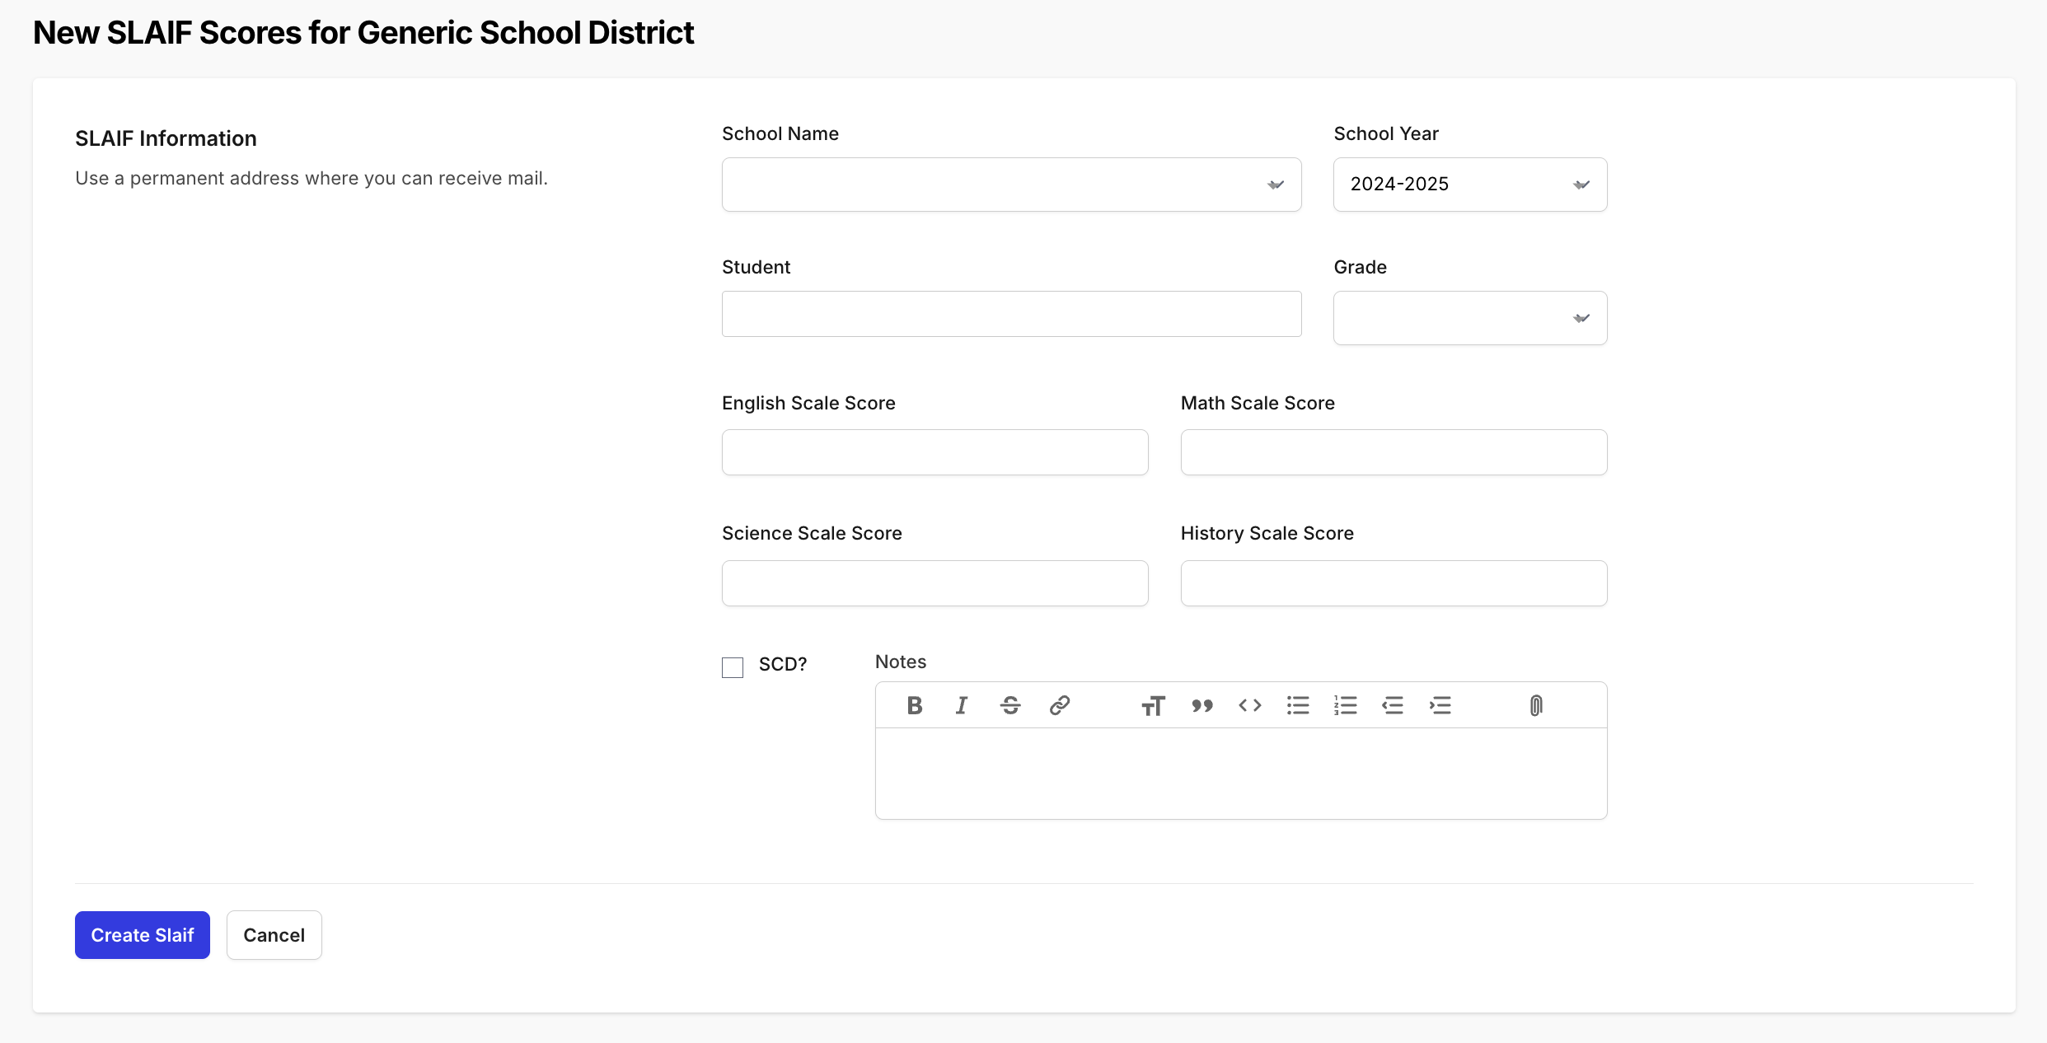Decrease indent level in Notes editor
Image resolution: width=2047 pixels, height=1043 pixels.
[x=1393, y=705]
